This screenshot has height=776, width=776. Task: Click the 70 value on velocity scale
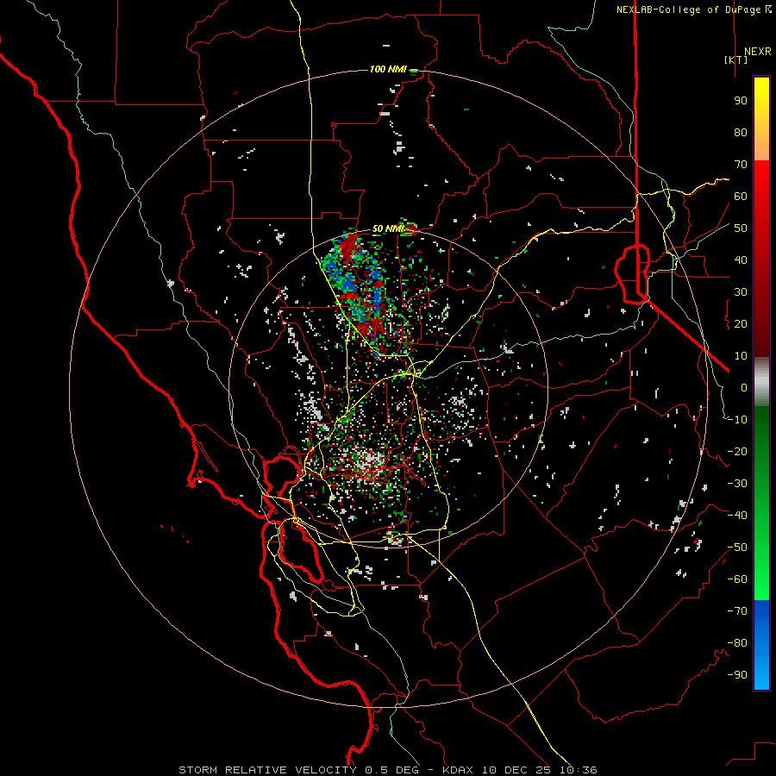coord(741,165)
